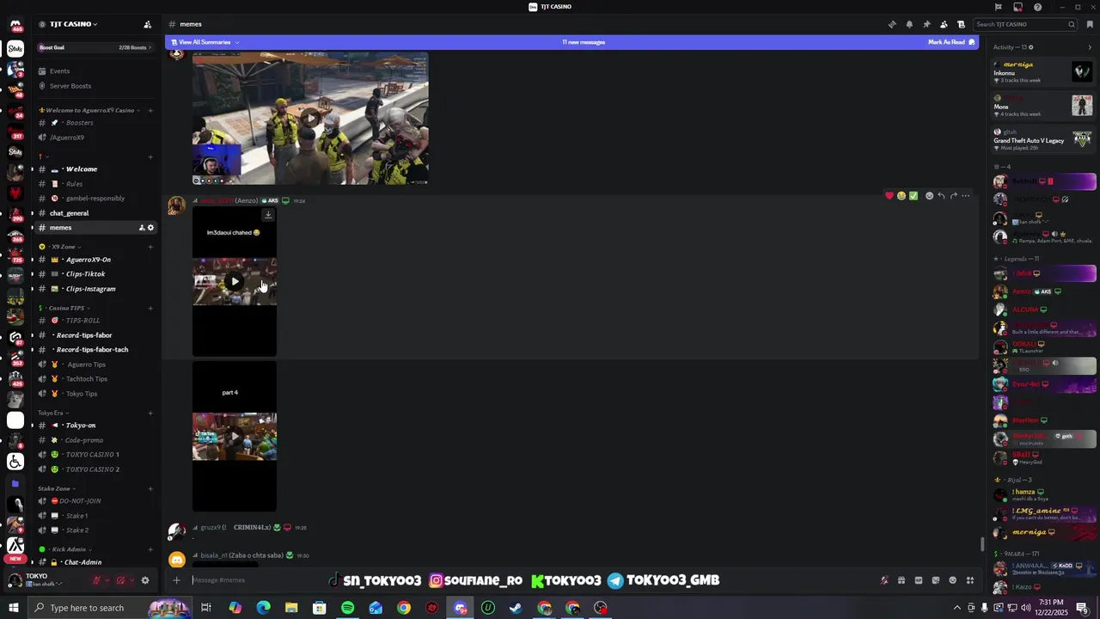This screenshot has width=1100, height=619.
Task: Add heart reaction to Aenzo's message
Action: click(889, 196)
